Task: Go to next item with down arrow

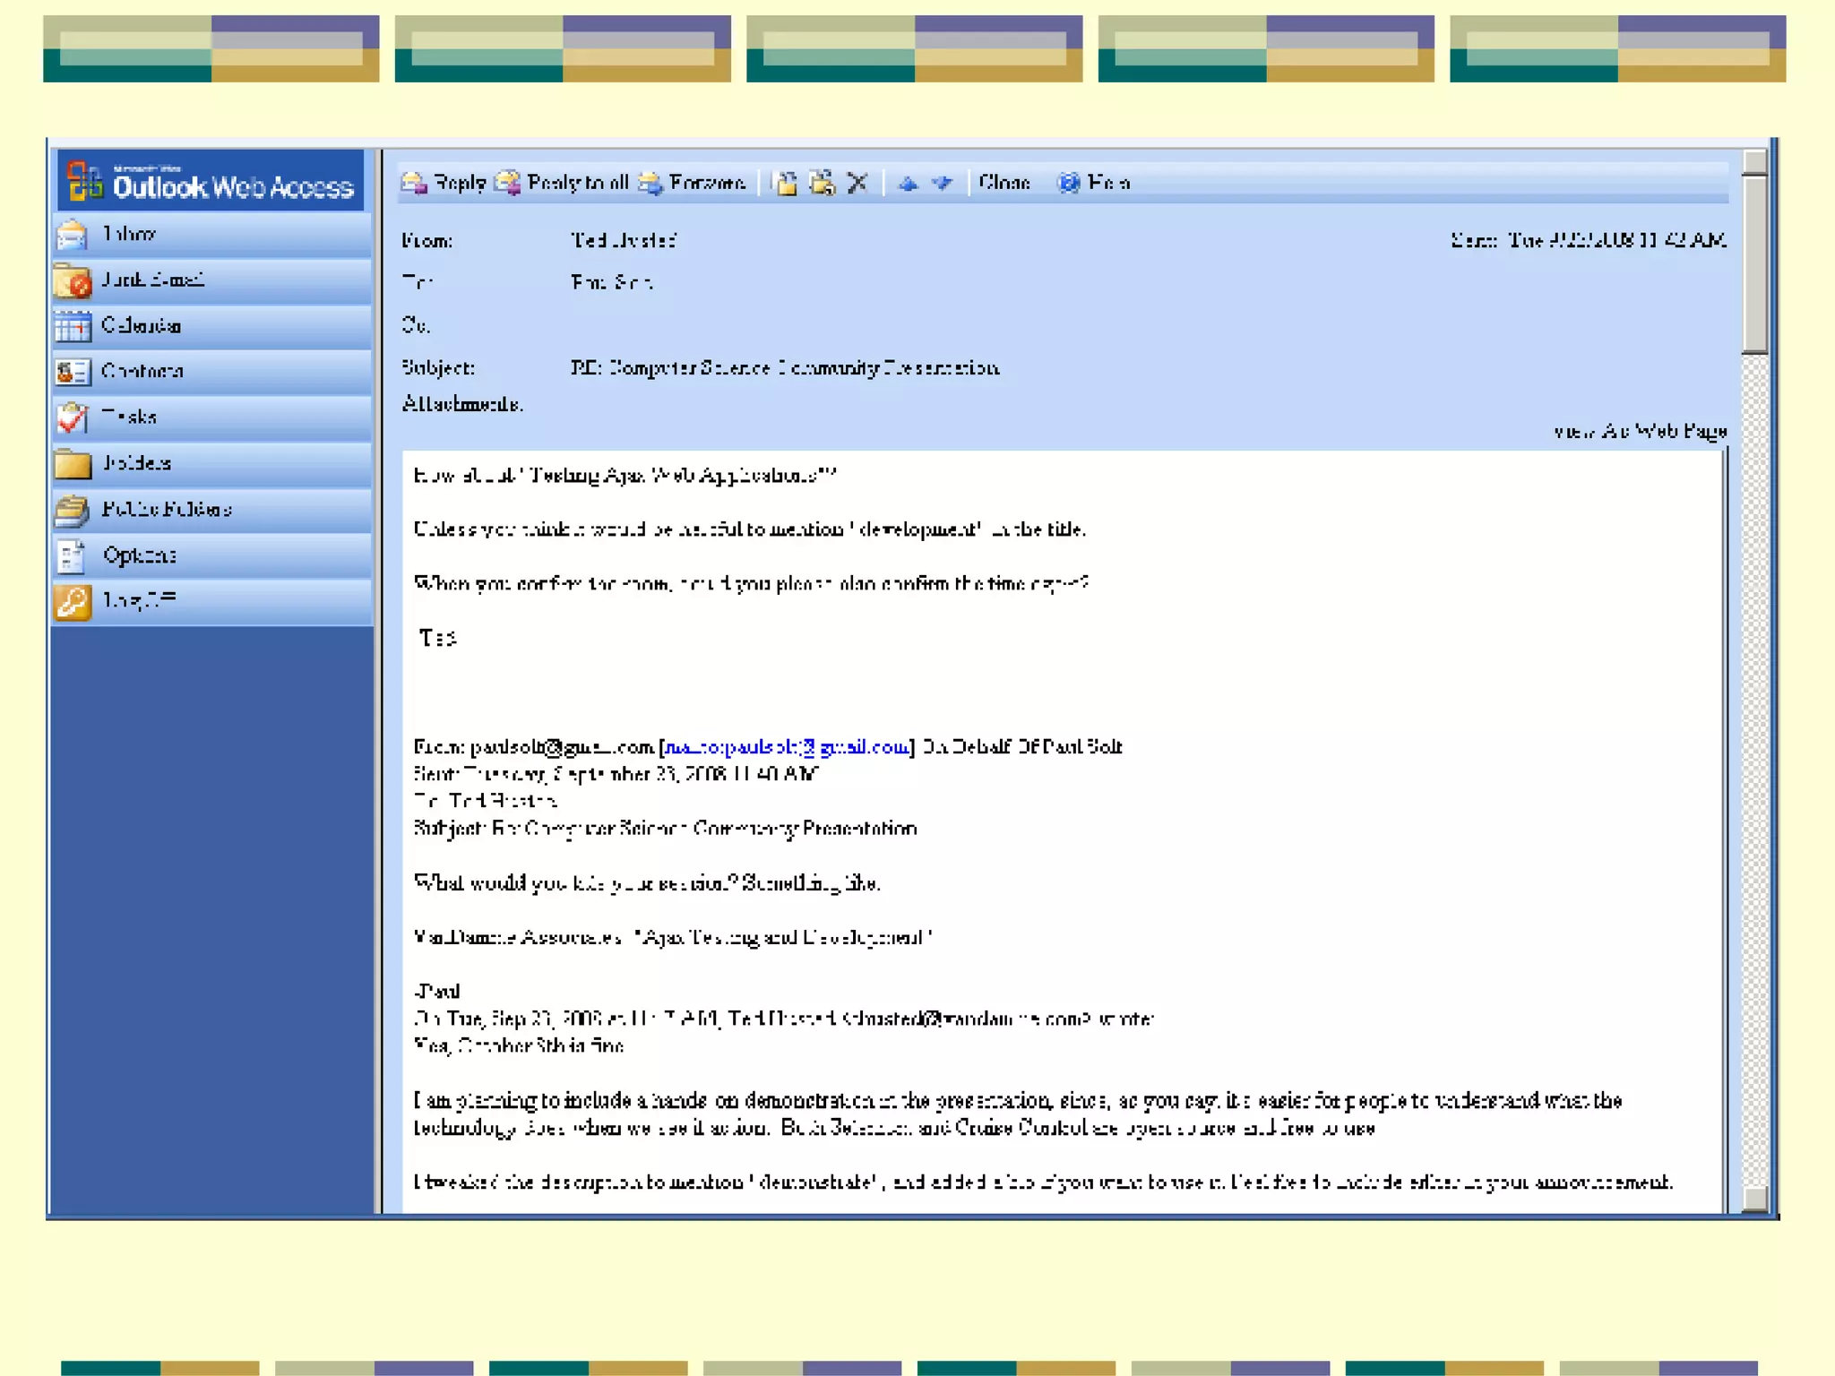Action: coord(943,184)
